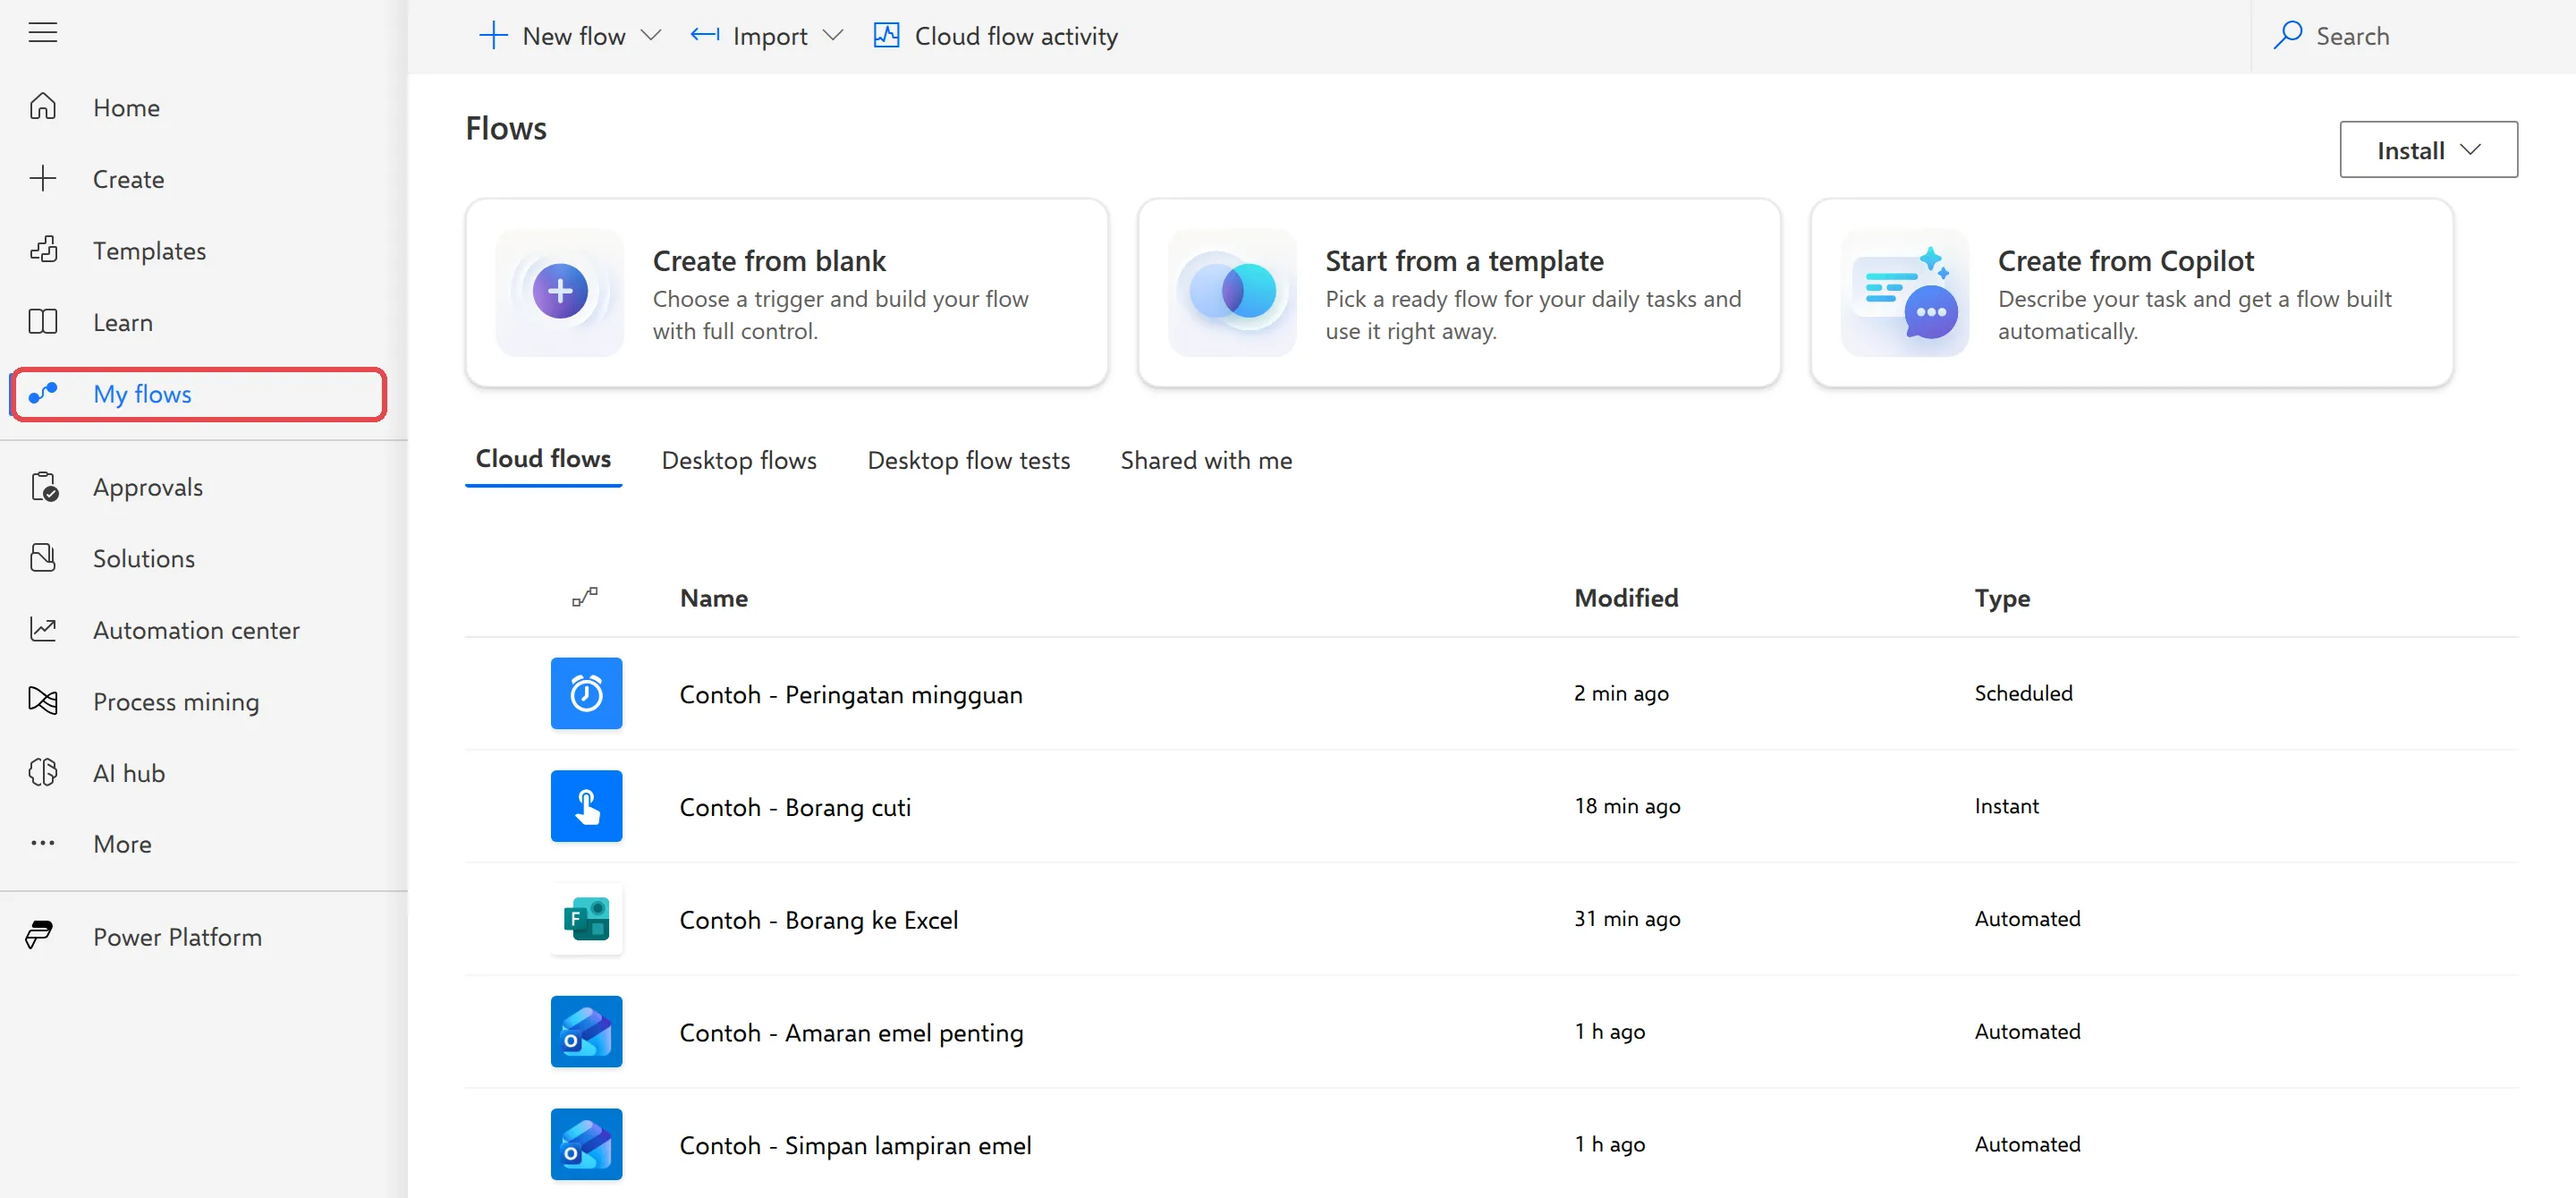Click the Search input field
The image size is (2576, 1198).
tap(2414, 36)
